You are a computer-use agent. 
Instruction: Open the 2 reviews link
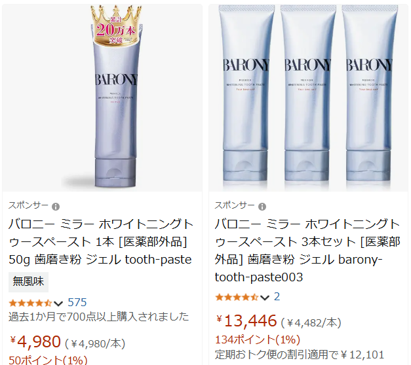pyautogui.click(x=277, y=297)
